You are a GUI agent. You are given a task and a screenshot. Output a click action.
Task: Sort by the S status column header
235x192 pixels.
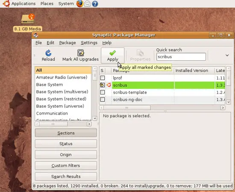pyautogui.click(x=103, y=71)
